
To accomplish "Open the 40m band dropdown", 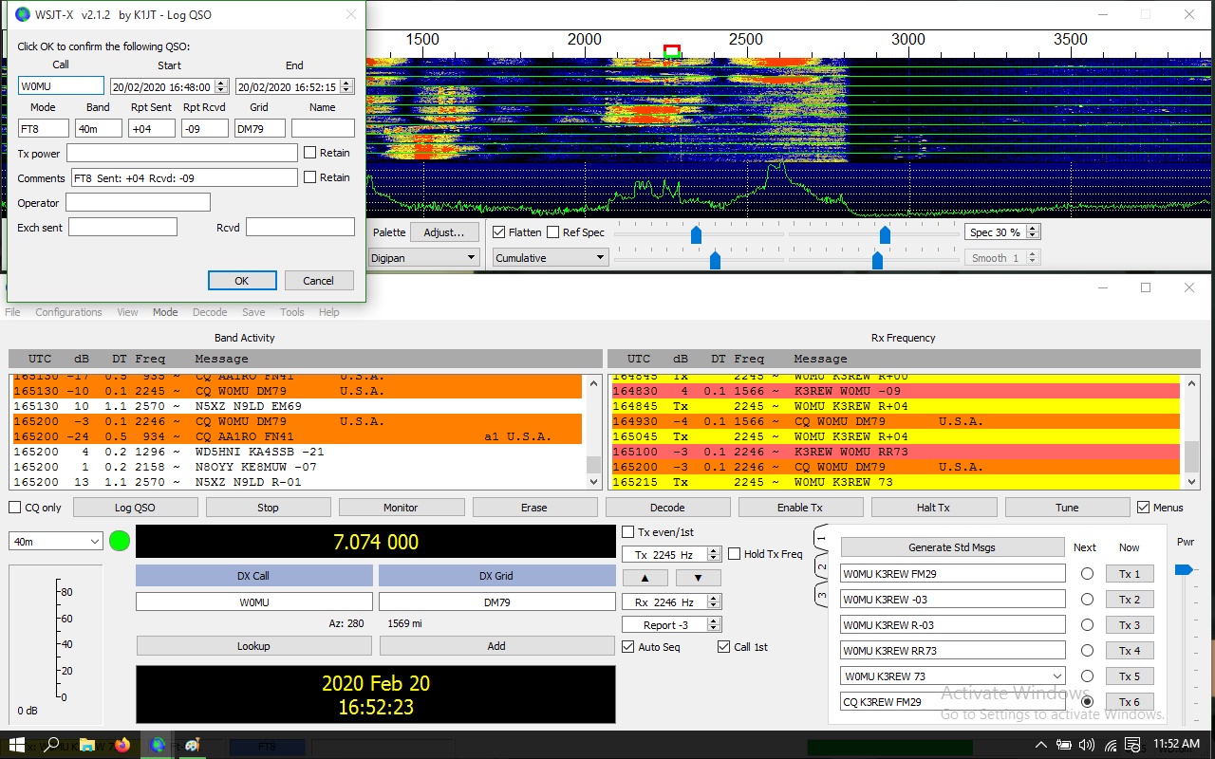I will (x=56, y=541).
